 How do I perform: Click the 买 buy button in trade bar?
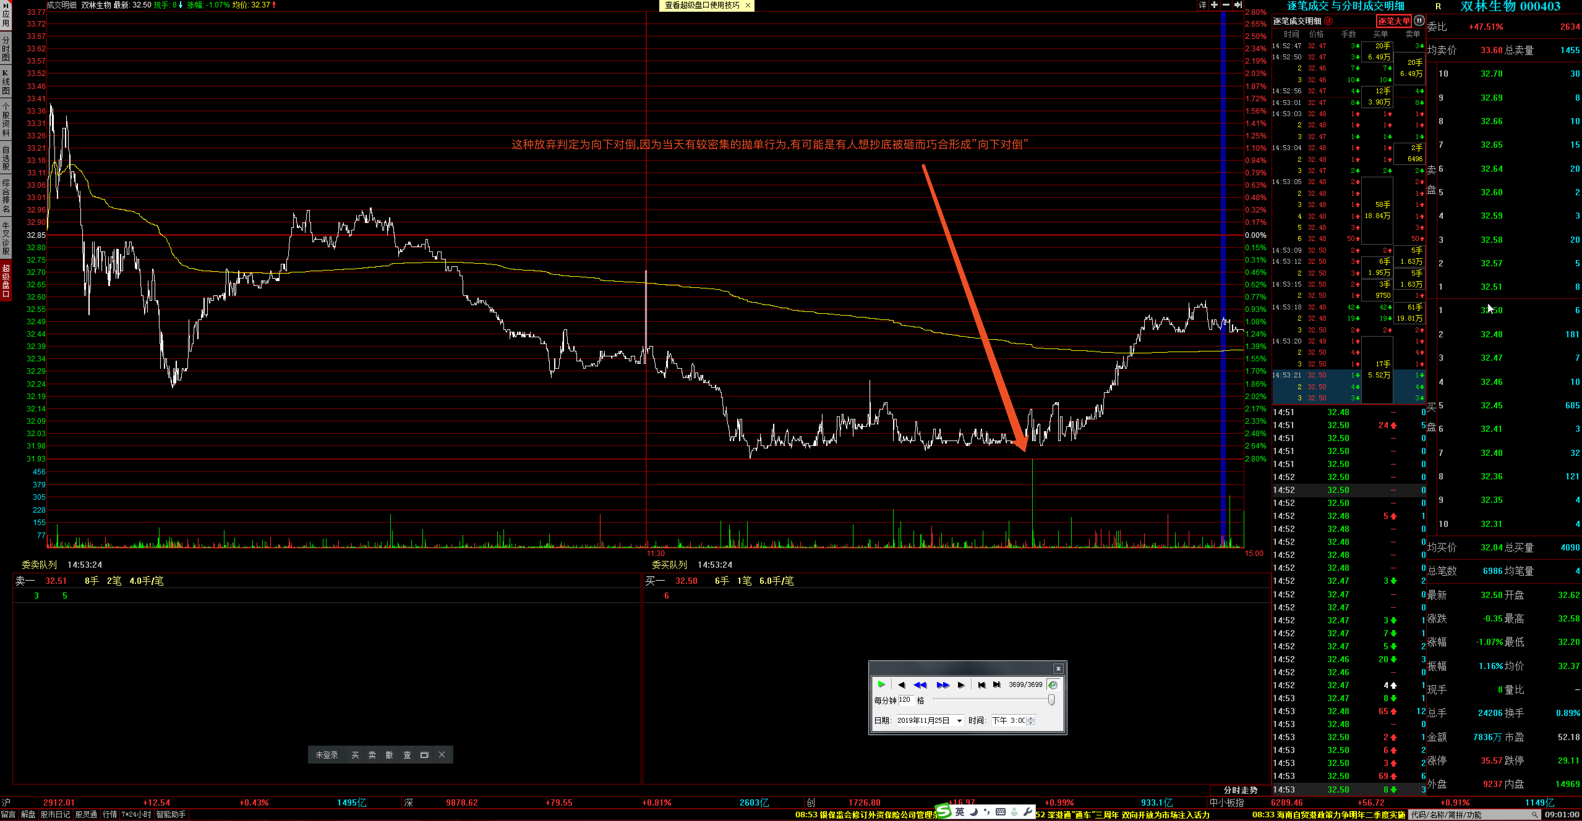click(x=355, y=755)
